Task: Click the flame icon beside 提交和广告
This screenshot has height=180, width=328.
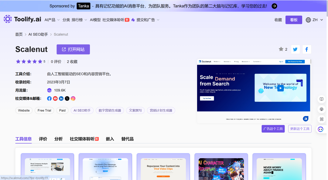Action: [x=133, y=20]
